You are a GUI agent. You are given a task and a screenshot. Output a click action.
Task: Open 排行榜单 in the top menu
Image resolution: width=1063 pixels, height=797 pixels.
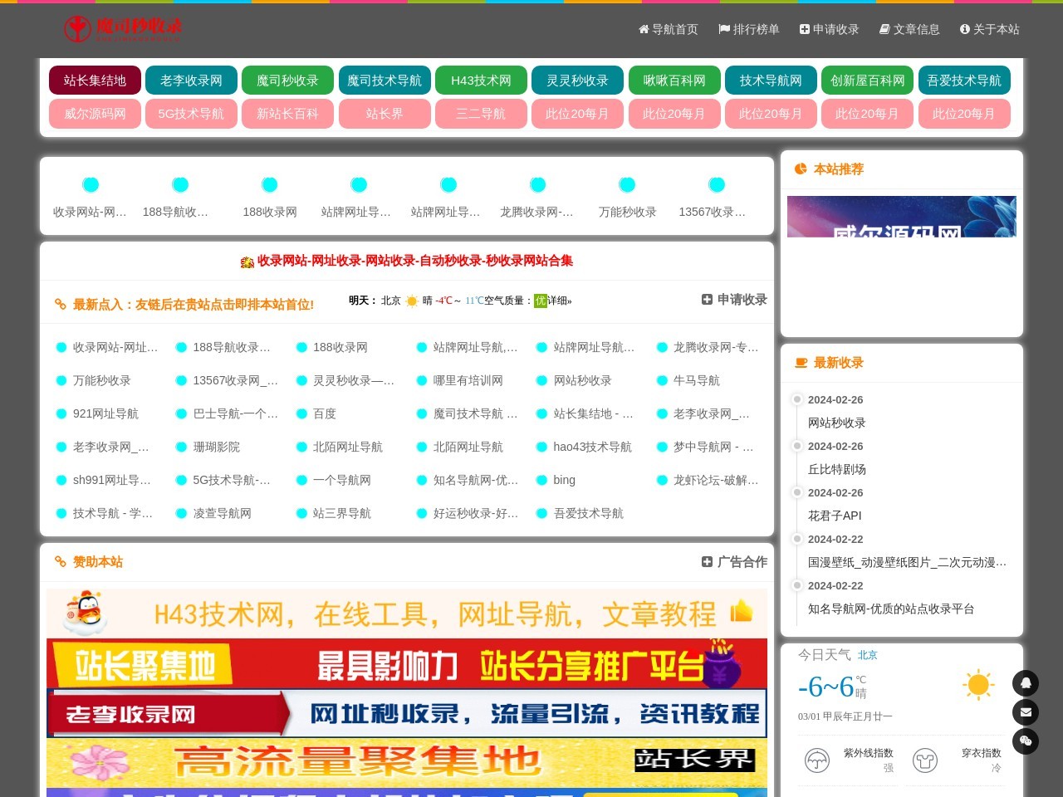(748, 29)
